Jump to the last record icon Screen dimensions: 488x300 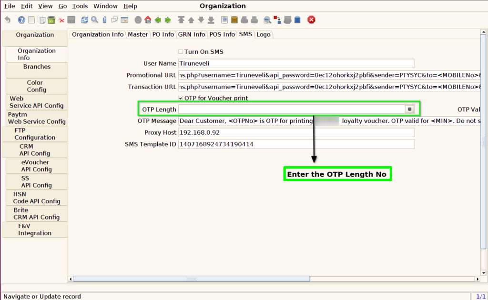click(211, 20)
